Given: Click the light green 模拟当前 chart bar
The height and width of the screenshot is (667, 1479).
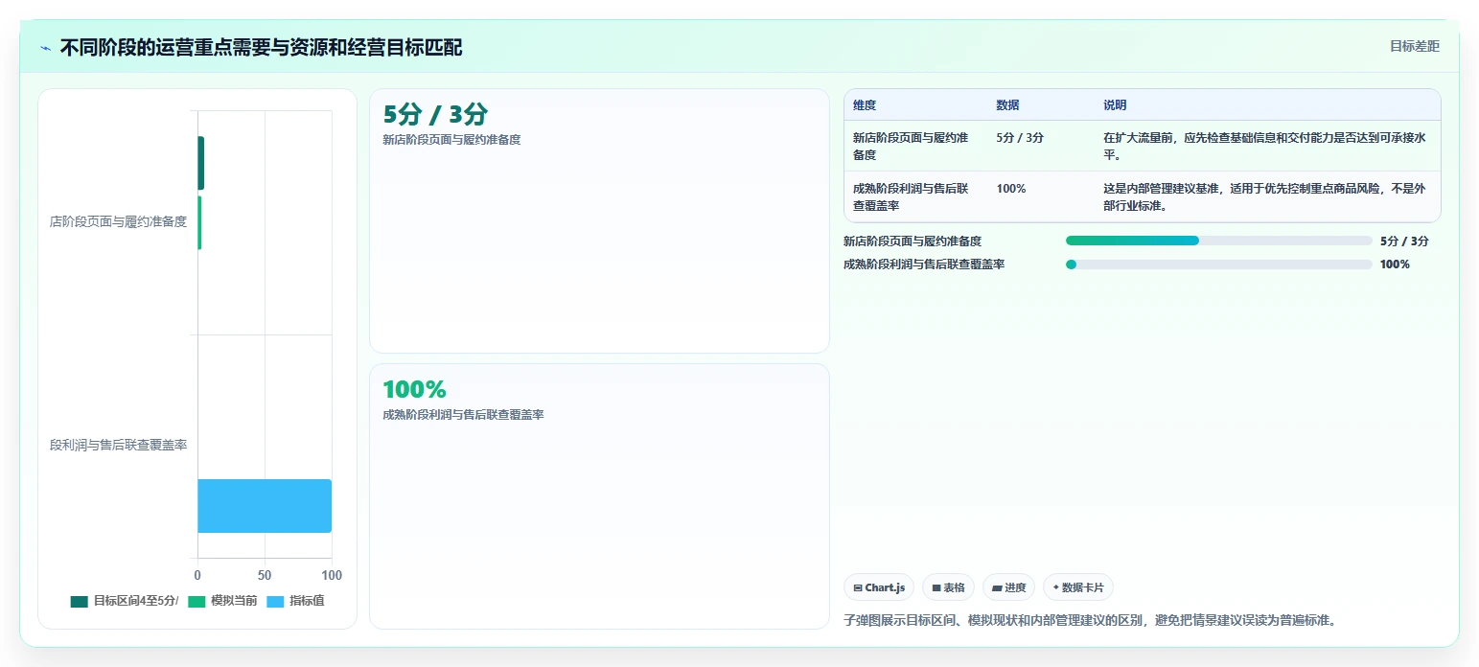Looking at the screenshot, I should 199,223.
